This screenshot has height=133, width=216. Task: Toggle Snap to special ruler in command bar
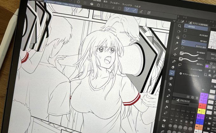(x=134, y=10)
